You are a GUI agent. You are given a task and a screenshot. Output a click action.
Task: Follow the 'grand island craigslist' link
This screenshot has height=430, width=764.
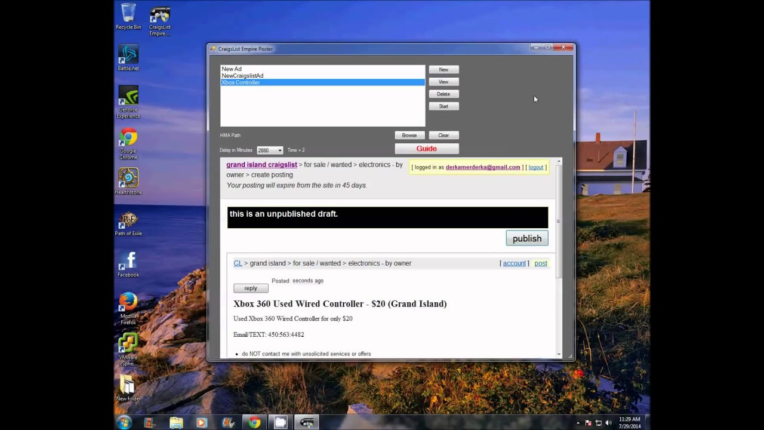pos(261,165)
